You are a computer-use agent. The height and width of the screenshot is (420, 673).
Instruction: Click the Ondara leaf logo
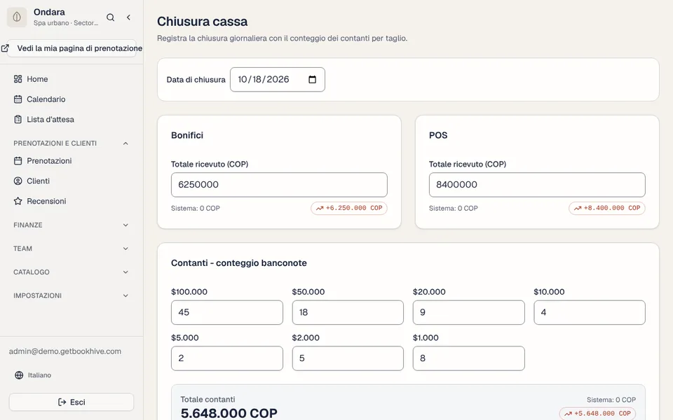tap(17, 17)
